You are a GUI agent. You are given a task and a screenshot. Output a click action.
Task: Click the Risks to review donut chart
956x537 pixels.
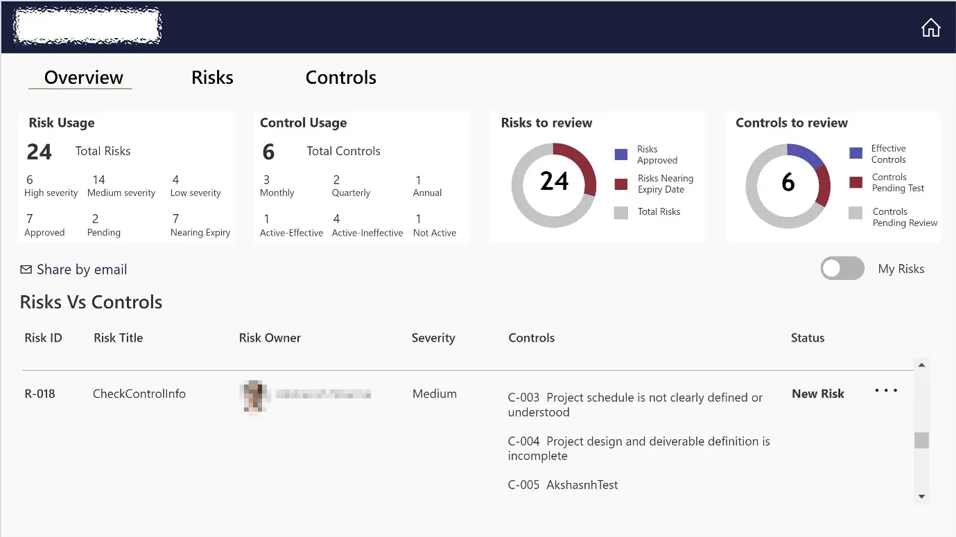point(554,185)
